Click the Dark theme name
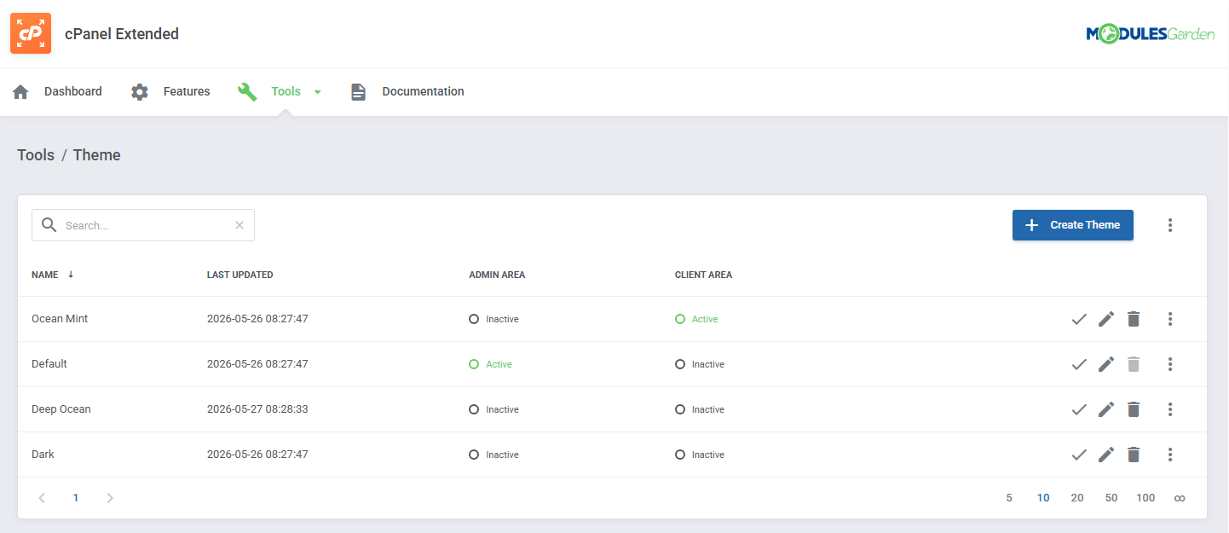 pos(43,455)
